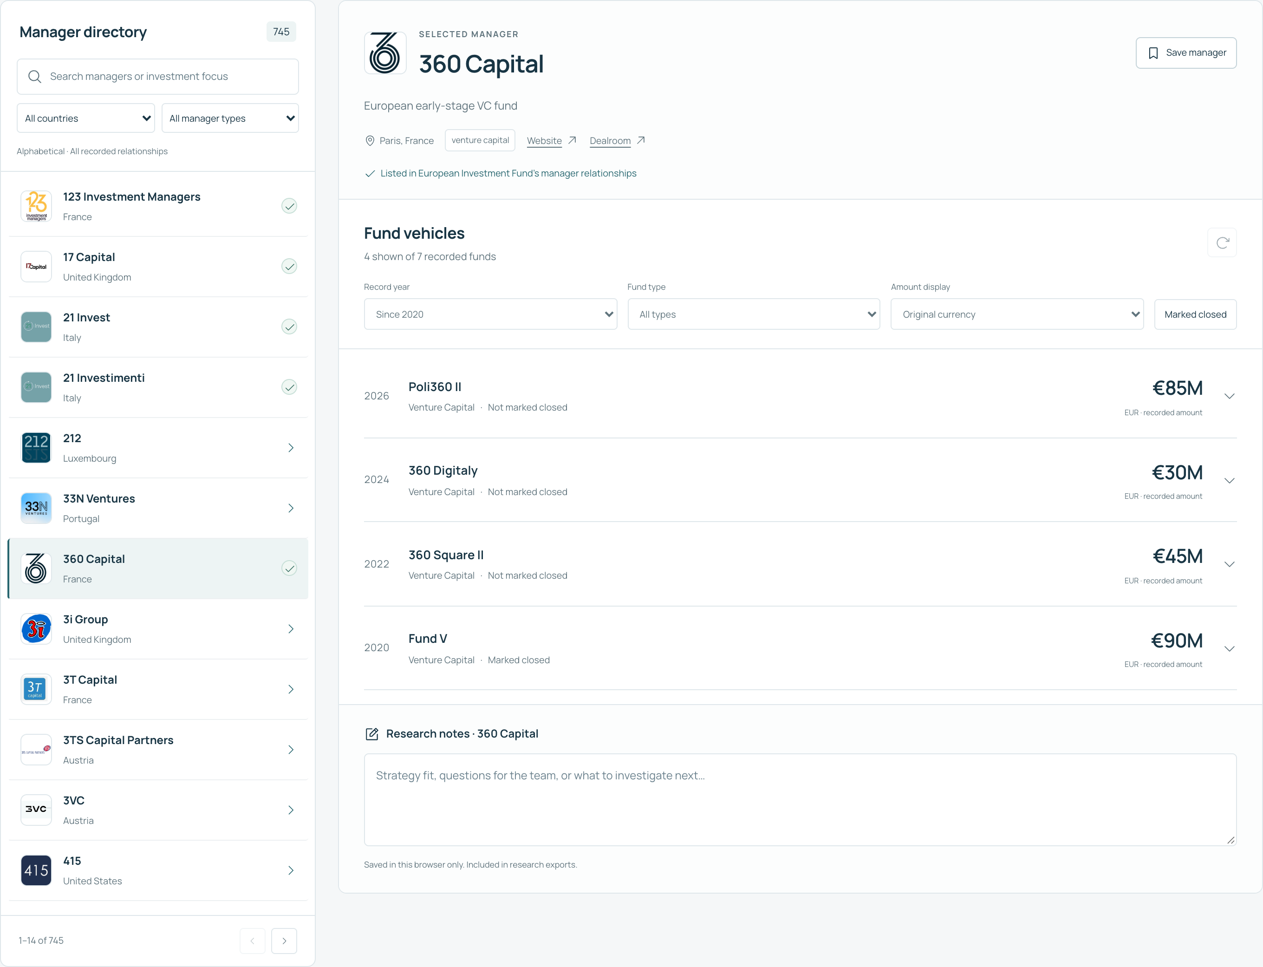Click the 3TS Capital Partners logo
This screenshot has width=1263, height=967.
coord(36,750)
